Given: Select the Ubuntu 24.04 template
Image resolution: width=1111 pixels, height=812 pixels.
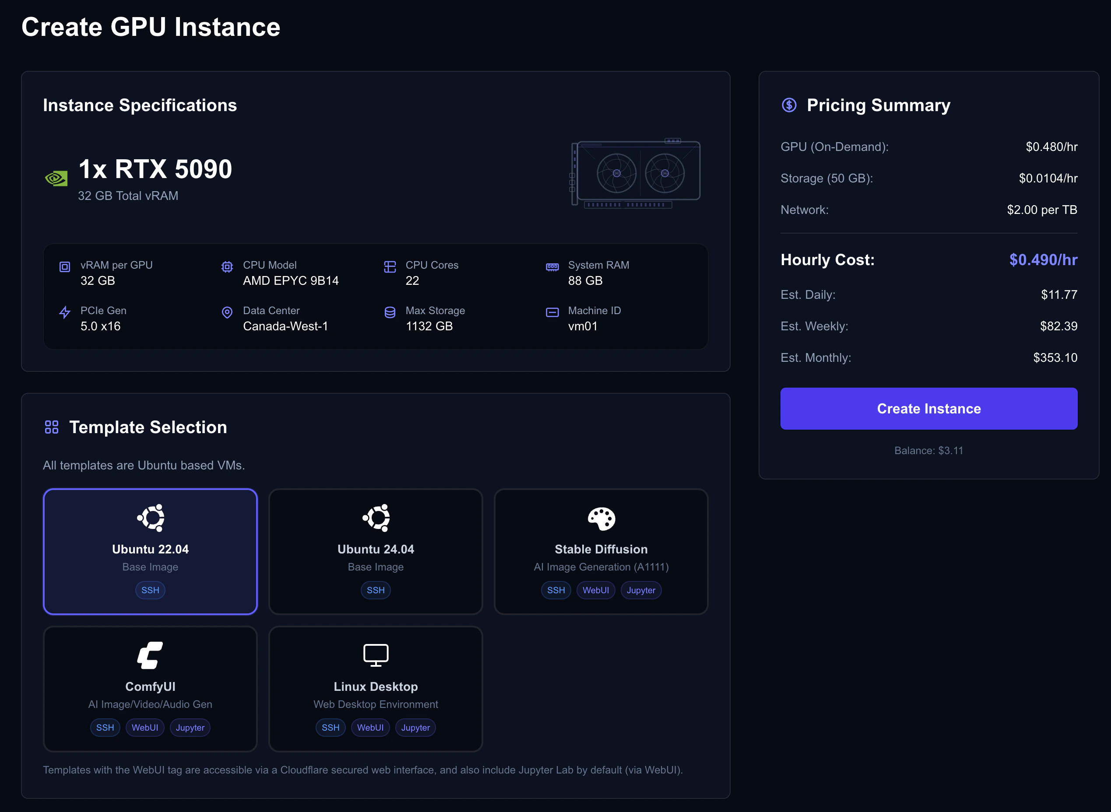Looking at the screenshot, I should pos(375,552).
